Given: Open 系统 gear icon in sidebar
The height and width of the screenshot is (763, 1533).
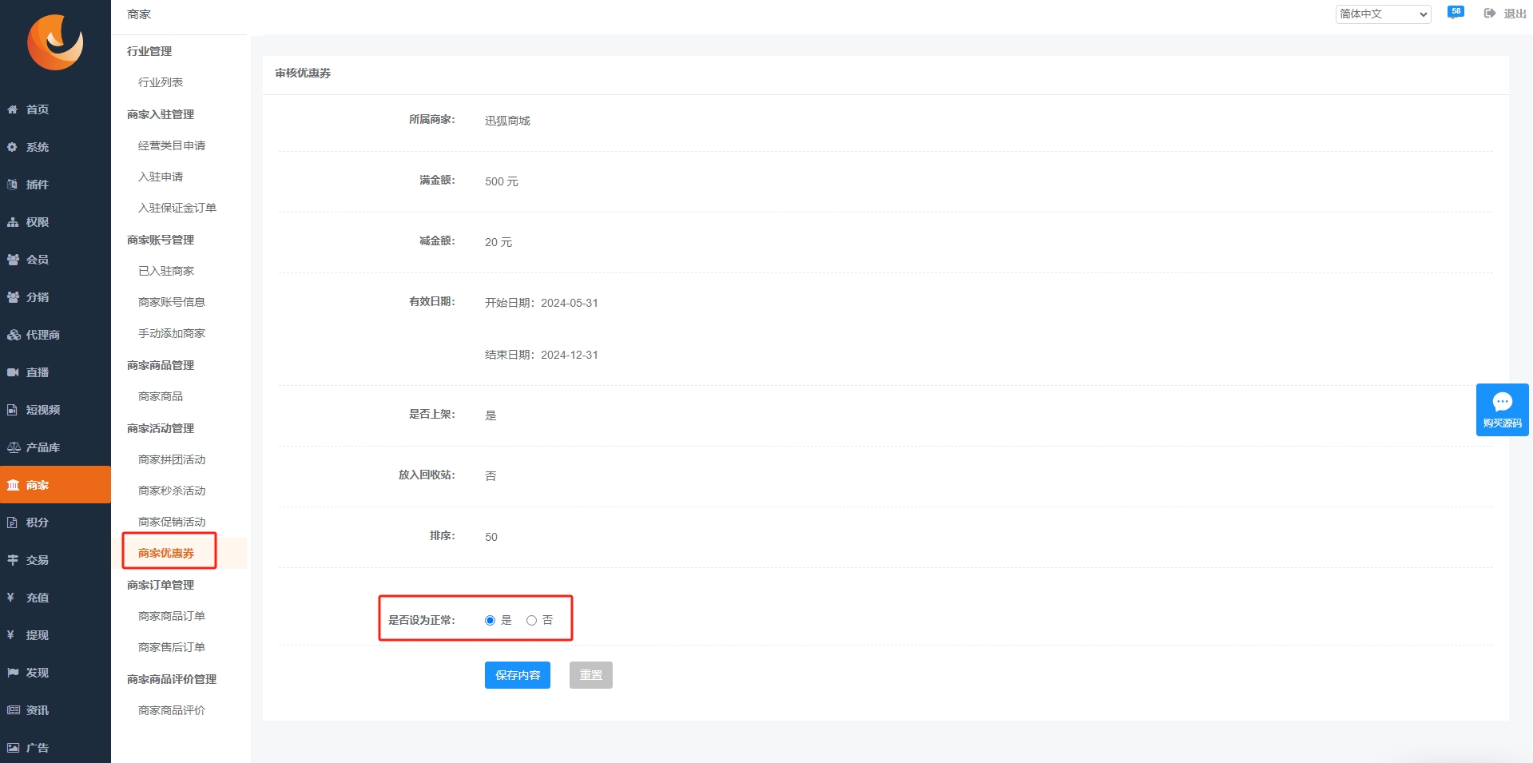Looking at the screenshot, I should [x=13, y=147].
